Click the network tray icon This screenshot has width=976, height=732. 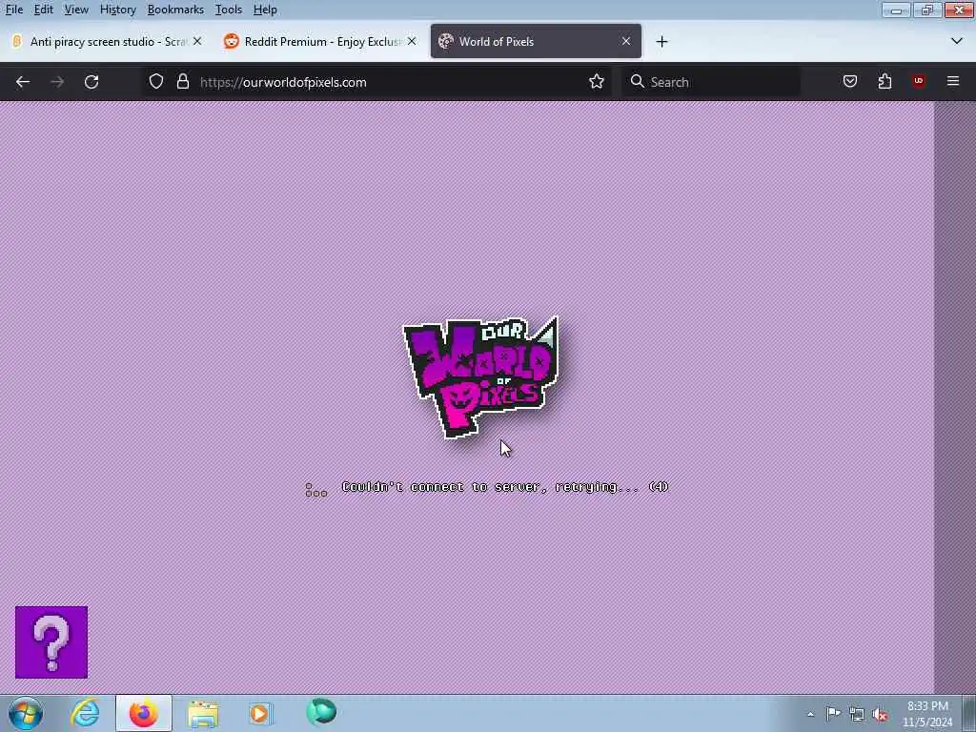[857, 714]
